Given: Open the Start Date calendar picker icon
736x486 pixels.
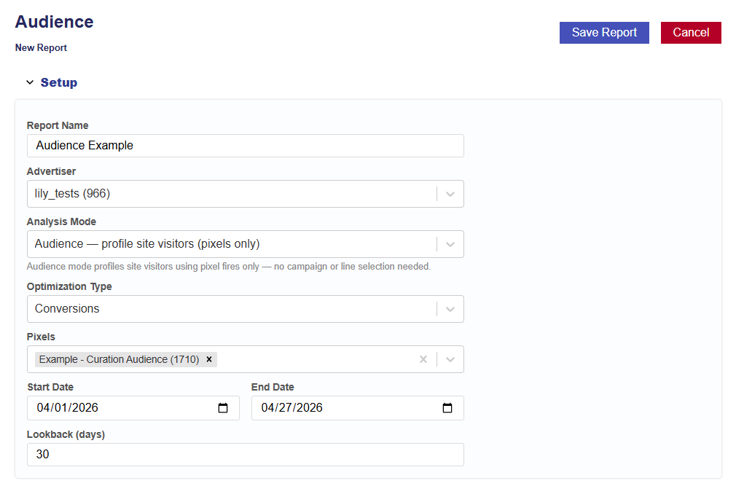Looking at the screenshot, I should tap(224, 408).
